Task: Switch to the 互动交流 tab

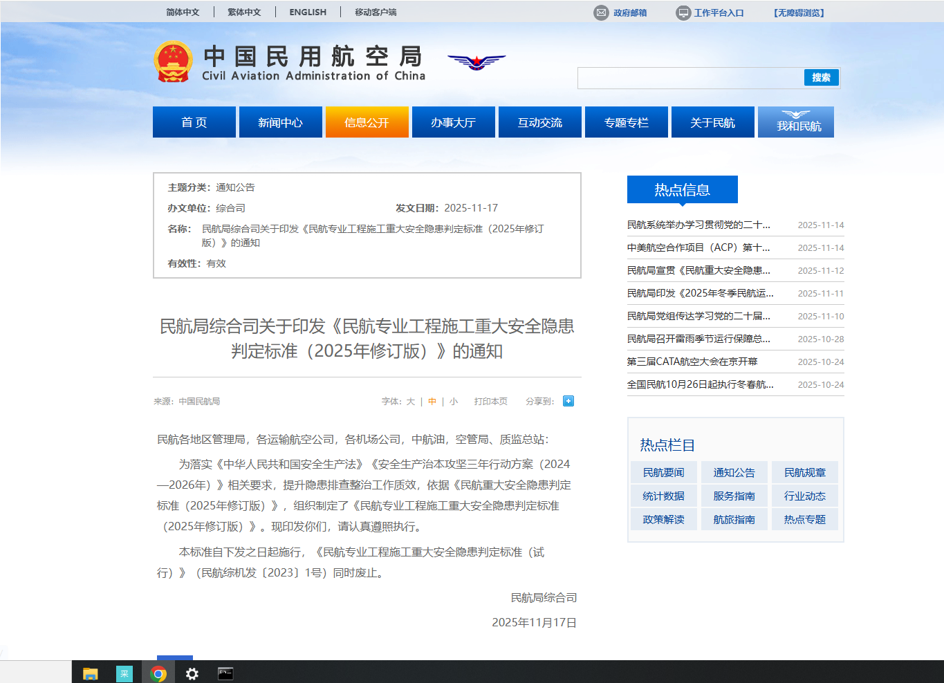Action: (539, 122)
